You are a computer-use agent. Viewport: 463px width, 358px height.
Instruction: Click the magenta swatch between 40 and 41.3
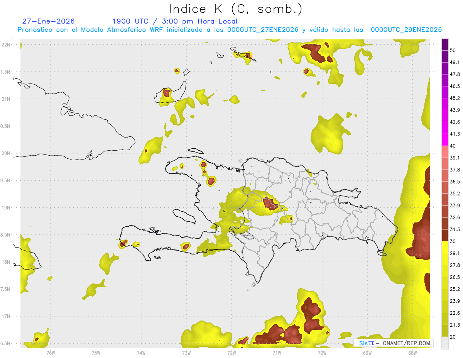445,140
